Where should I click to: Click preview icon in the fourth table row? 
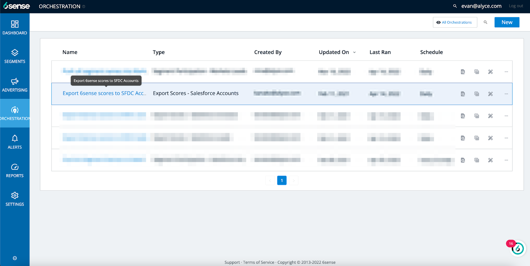(x=463, y=138)
